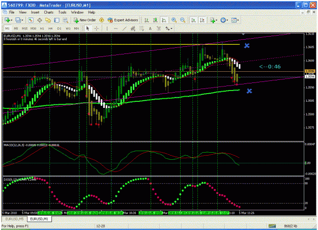Select the Equidistant Channel tool
Screen dimensions: 318x230
click(x=133, y=28)
